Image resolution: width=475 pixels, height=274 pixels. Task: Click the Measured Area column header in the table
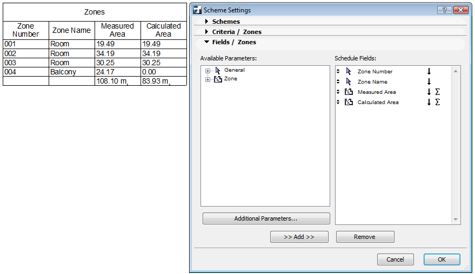[x=118, y=30]
